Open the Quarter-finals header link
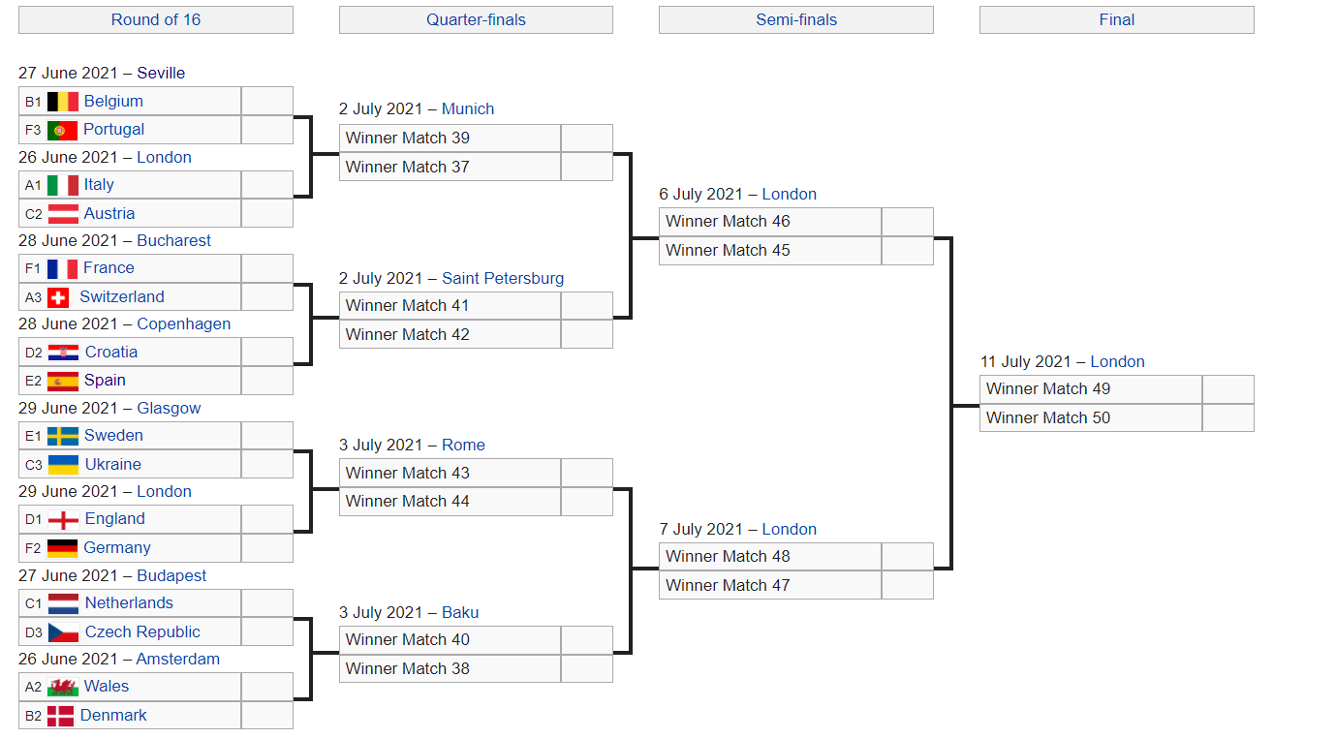The width and height of the screenshot is (1336, 739). tap(476, 19)
